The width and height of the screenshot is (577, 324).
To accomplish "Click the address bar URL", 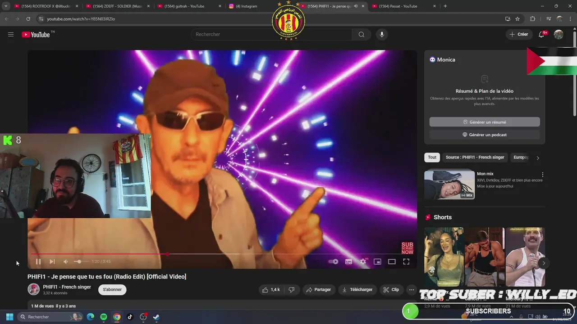I will (81, 19).
